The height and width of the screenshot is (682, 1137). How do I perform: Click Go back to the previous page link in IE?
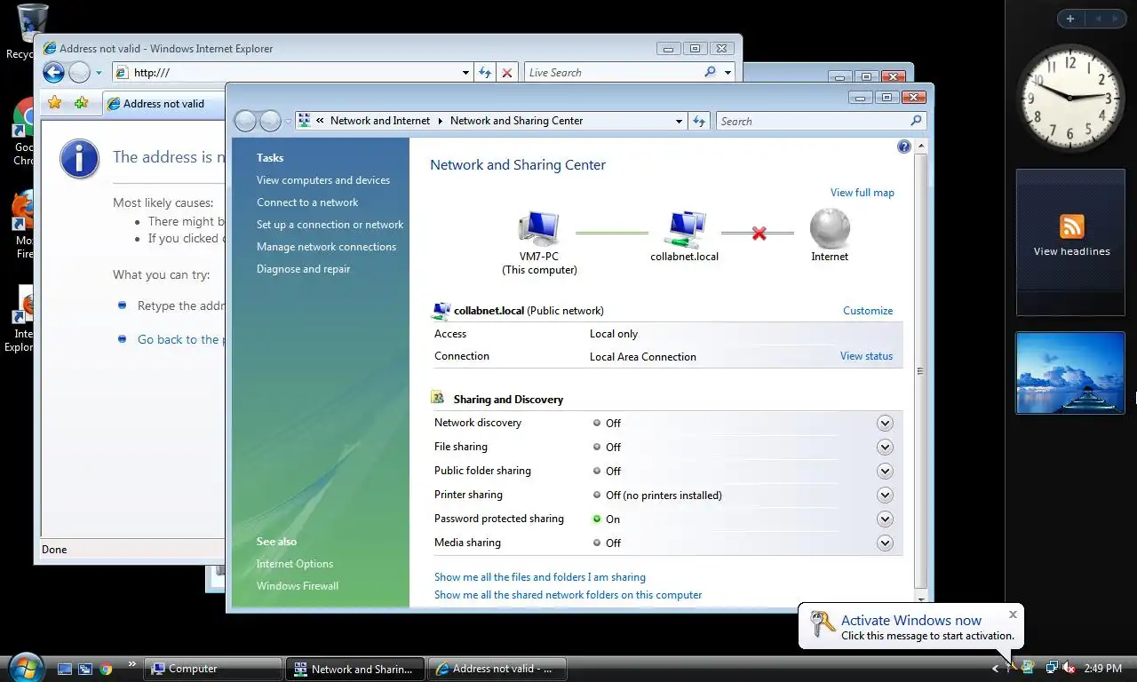pyautogui.click(x=179, y=339)
